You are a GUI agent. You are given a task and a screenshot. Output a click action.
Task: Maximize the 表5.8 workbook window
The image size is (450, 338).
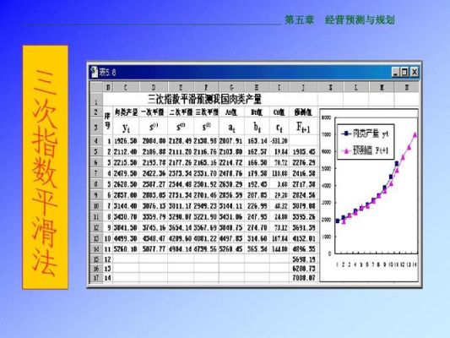(x=404, y=72)
